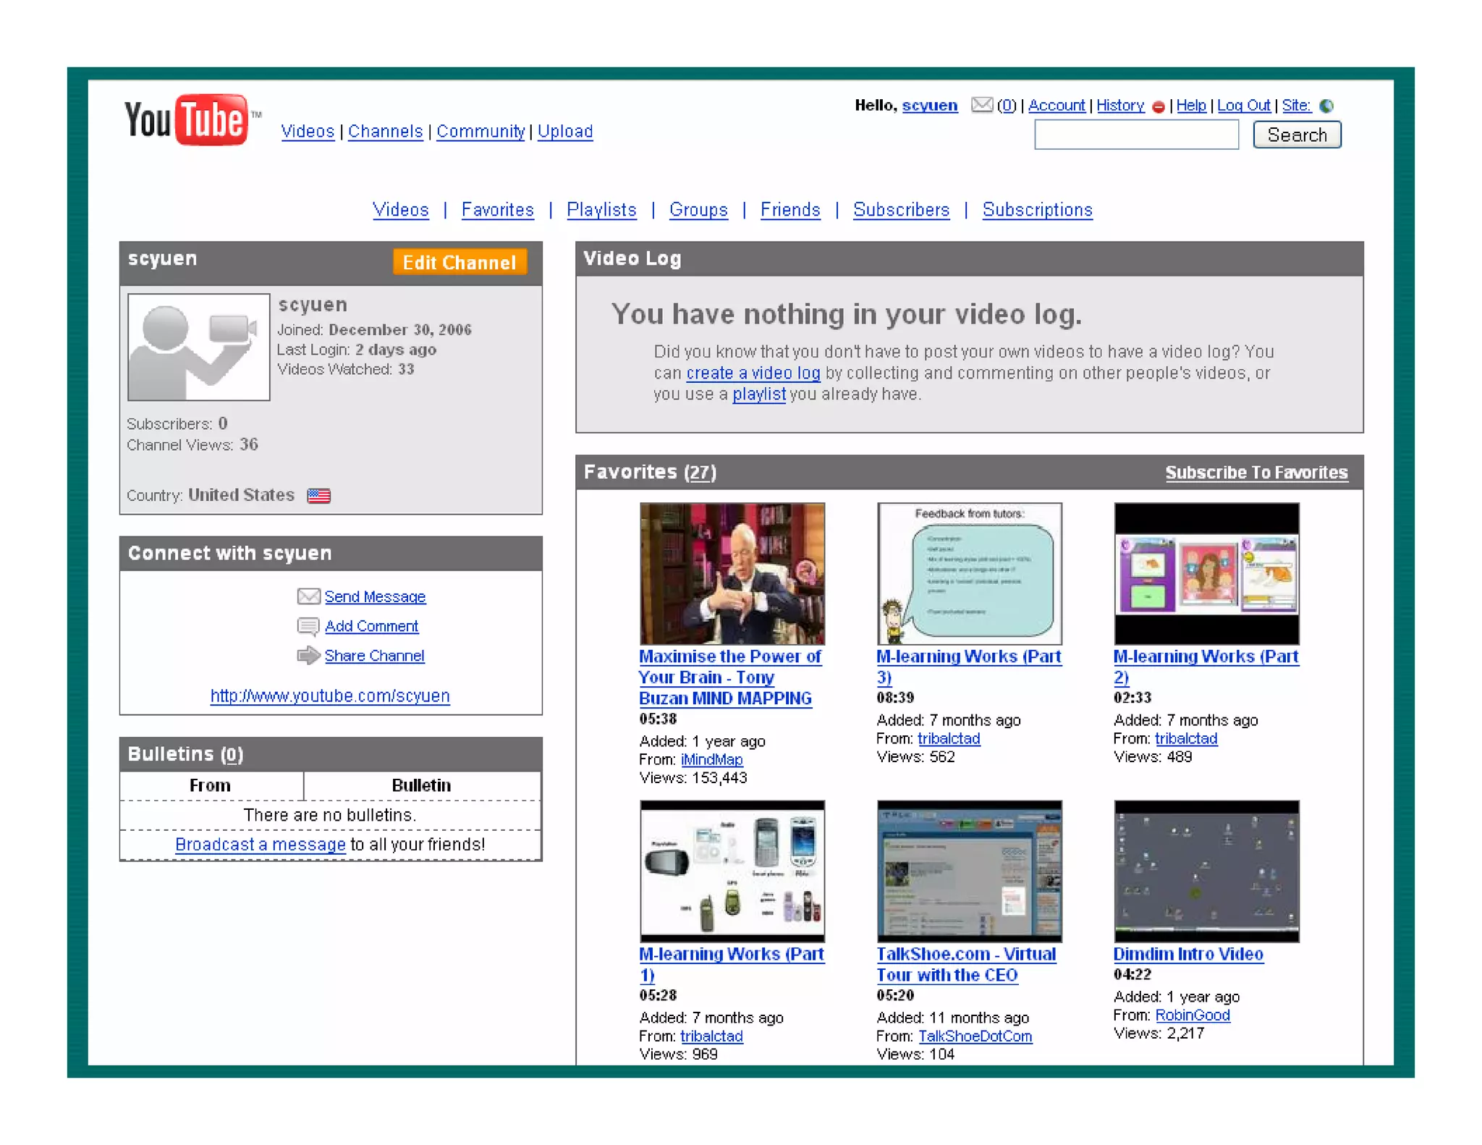The image size is (1482, 1145).
Task: Click the Dimdim Intro Video title link
Action: tap(1188, 955)
